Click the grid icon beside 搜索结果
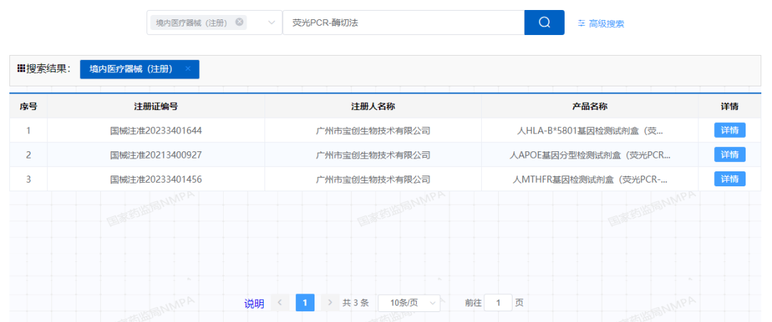 pos(21,69)
